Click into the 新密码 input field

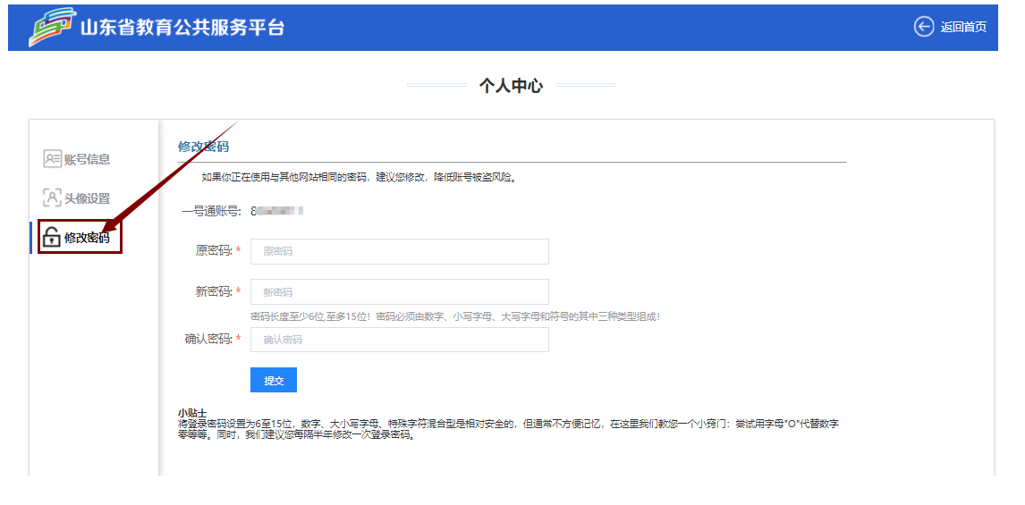(x=399, y=292)
